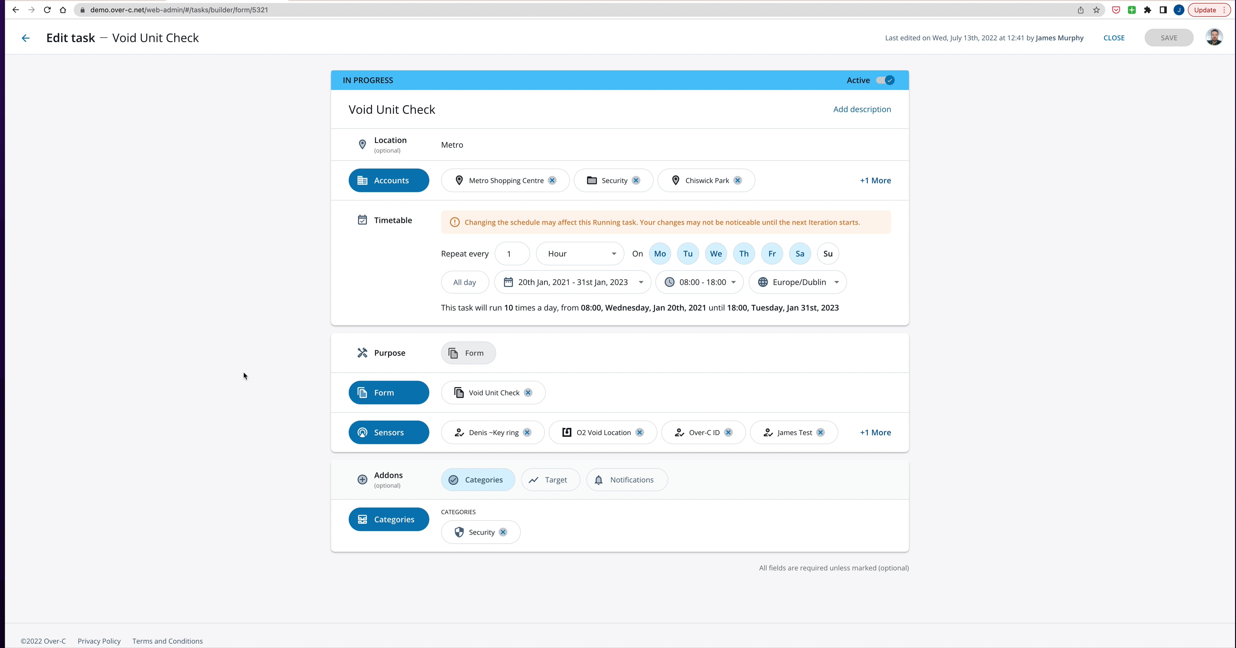Toggle browser side panel icon
1236x648 pixels.
tap(1163, 10)
